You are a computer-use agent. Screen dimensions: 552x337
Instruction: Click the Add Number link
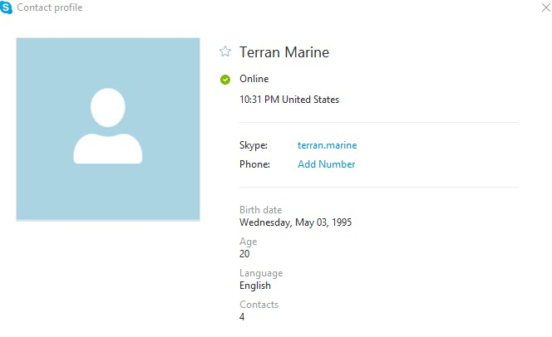pos(326,164)
